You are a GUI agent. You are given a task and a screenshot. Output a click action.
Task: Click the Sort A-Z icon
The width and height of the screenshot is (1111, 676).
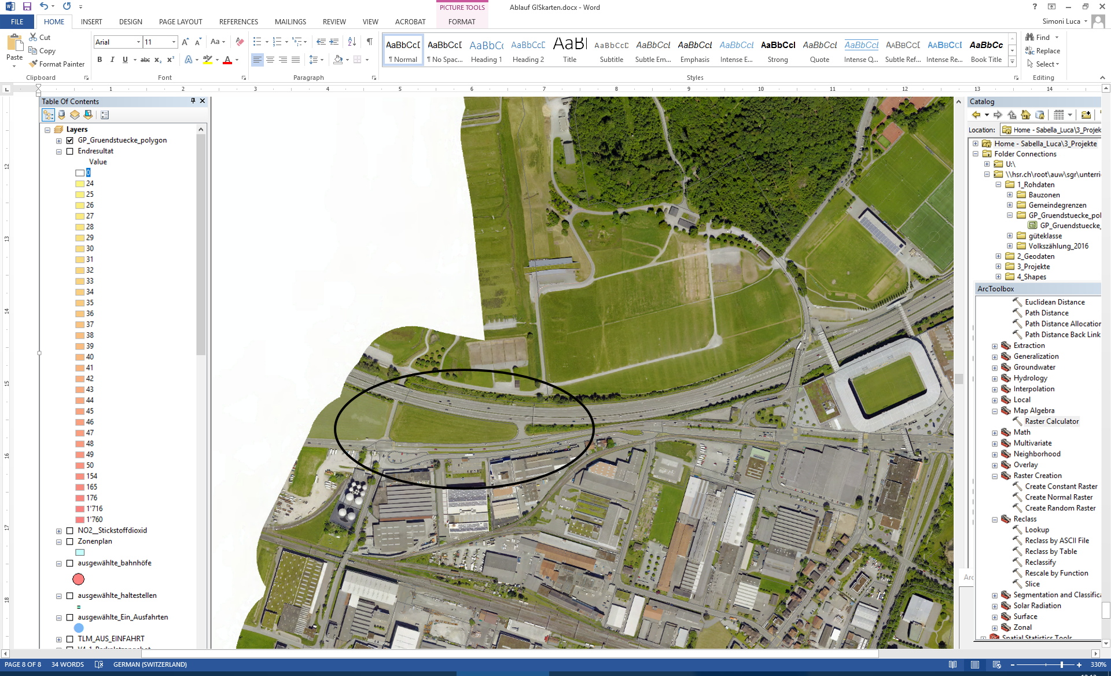[x=352, y=42]
